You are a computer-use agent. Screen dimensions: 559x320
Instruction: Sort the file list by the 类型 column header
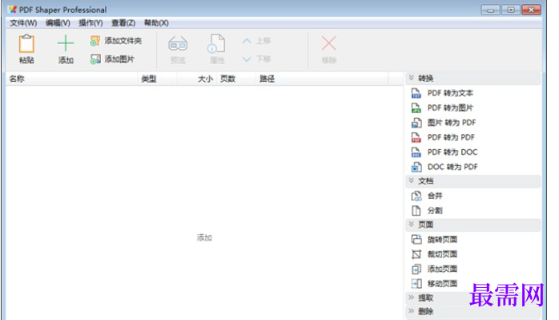[x=157, y=79]
